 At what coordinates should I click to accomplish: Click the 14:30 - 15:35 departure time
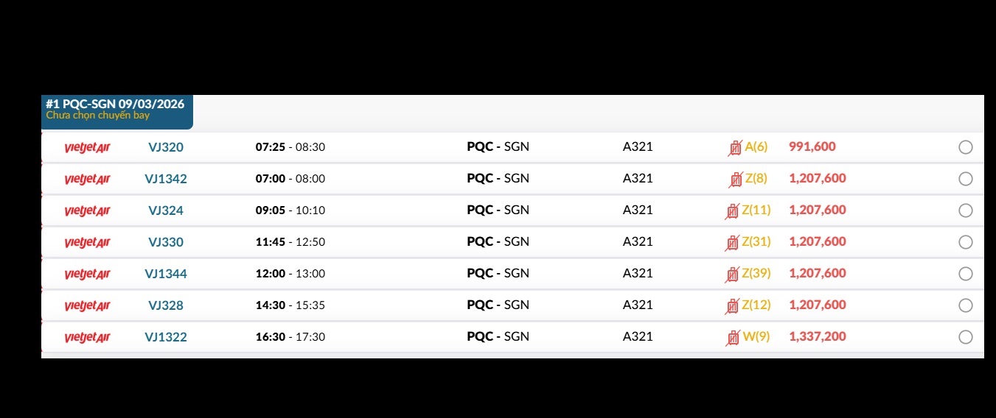pyautogui.click(x=290, y=305)
